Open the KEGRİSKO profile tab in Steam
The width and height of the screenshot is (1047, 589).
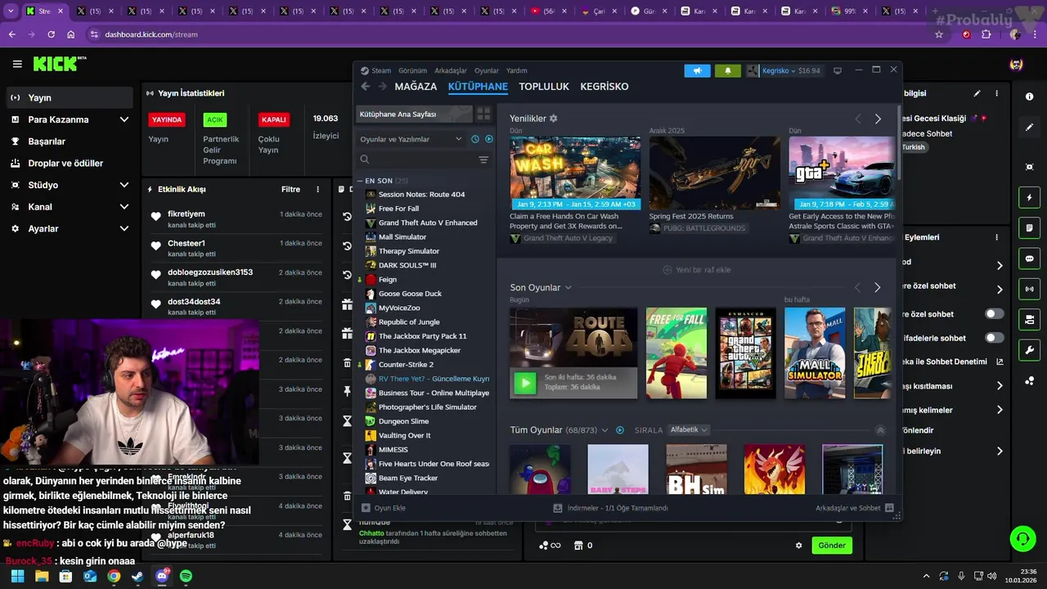[604, 87]
